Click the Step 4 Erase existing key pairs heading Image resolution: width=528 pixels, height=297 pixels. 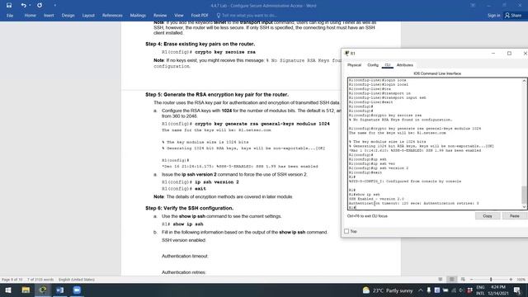pyautogui.click(x=200, y=44)
